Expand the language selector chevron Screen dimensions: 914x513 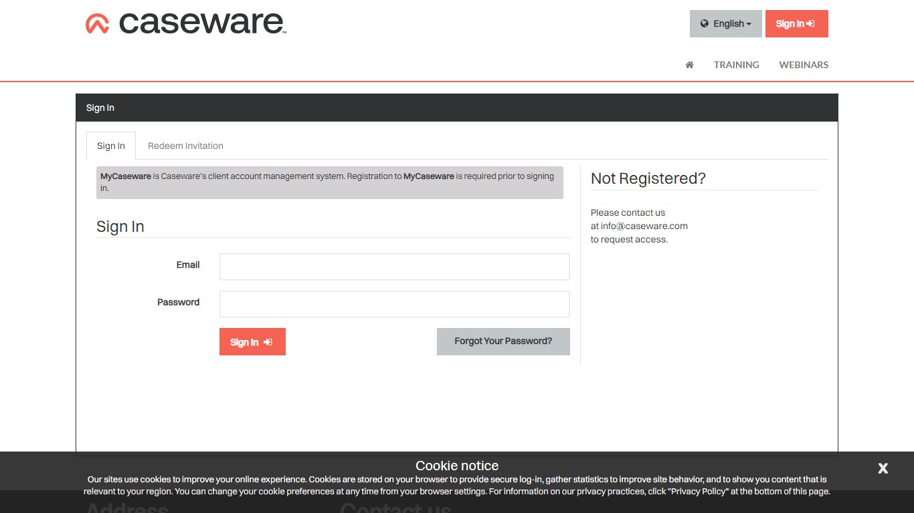click(x=748, y=23)
